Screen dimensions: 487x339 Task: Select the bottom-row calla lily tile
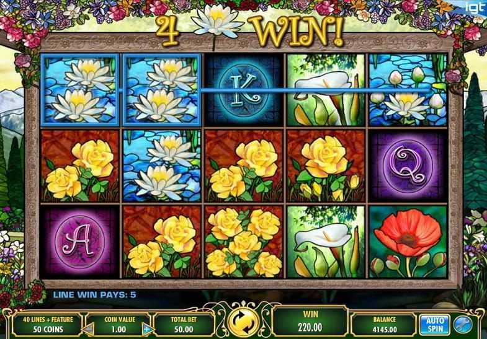click(326, 242)
